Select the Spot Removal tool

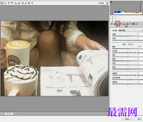point(19,3)
